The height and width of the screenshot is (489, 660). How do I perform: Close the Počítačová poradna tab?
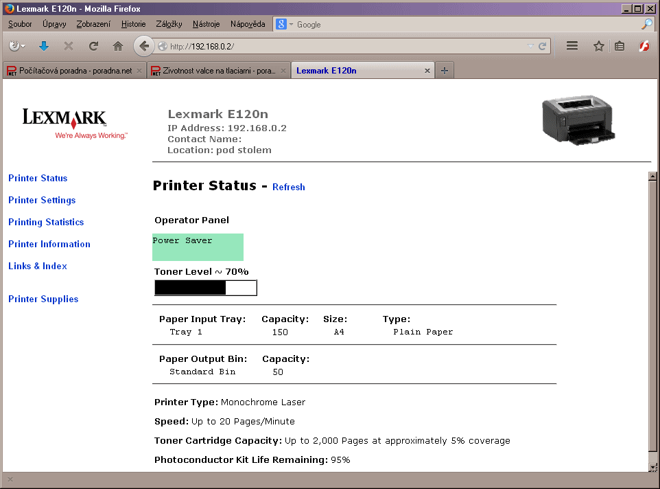point(139,71)
